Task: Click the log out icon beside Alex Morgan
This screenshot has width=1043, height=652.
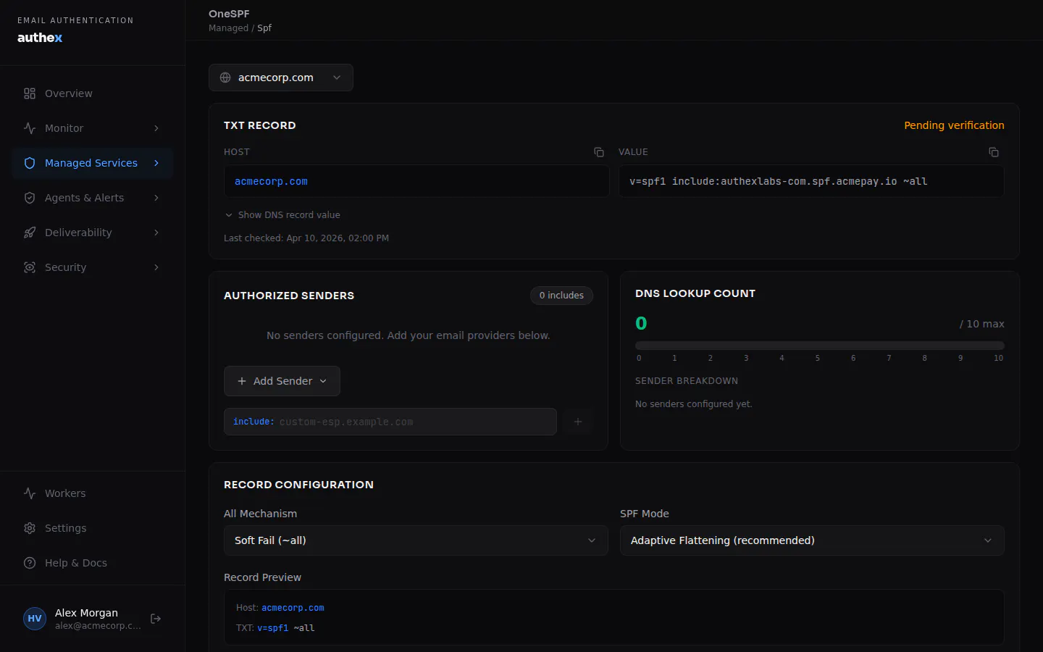Action: coord(156,619)
